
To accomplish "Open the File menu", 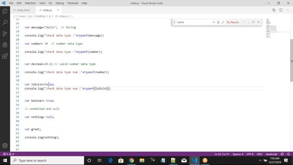I will (11, 3).
